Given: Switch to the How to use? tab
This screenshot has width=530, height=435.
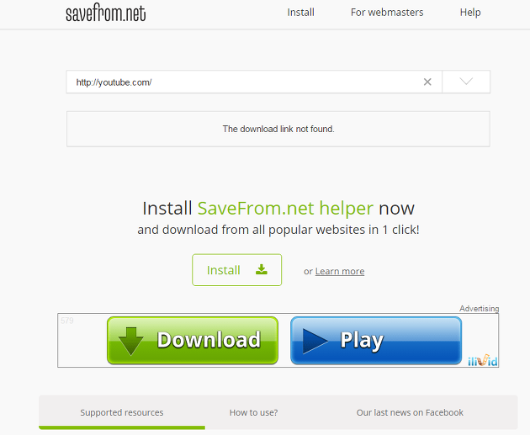Looking at the screenshot, I should click(x=253, y=412).
